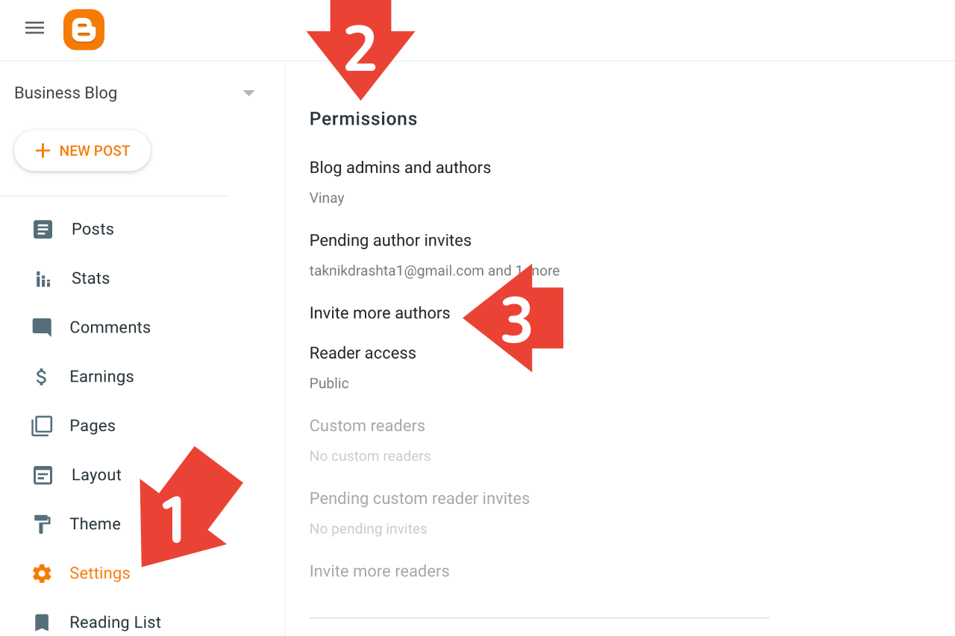Open the Earnings dollar sign icon
Viewport: 955px width, 636px height.
click(42, 377)
